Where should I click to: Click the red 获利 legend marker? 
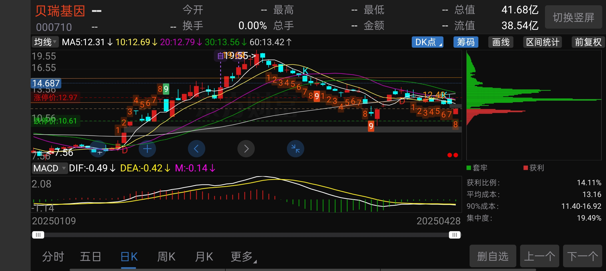[x=526, y=168]
